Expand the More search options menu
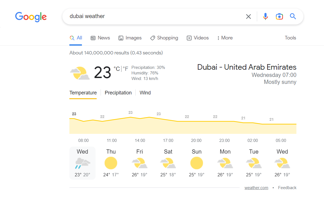Screen dimensions: 324x198 (x=225, y=38)
